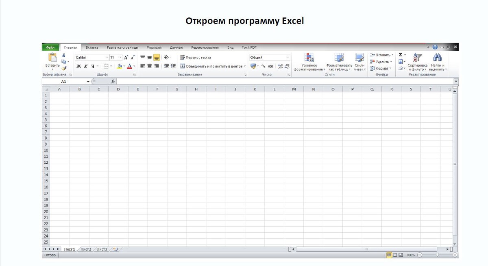Toggle italic formatting (К)
The height and width of the screenshot is (266, 488).
[x=86, y=66]
